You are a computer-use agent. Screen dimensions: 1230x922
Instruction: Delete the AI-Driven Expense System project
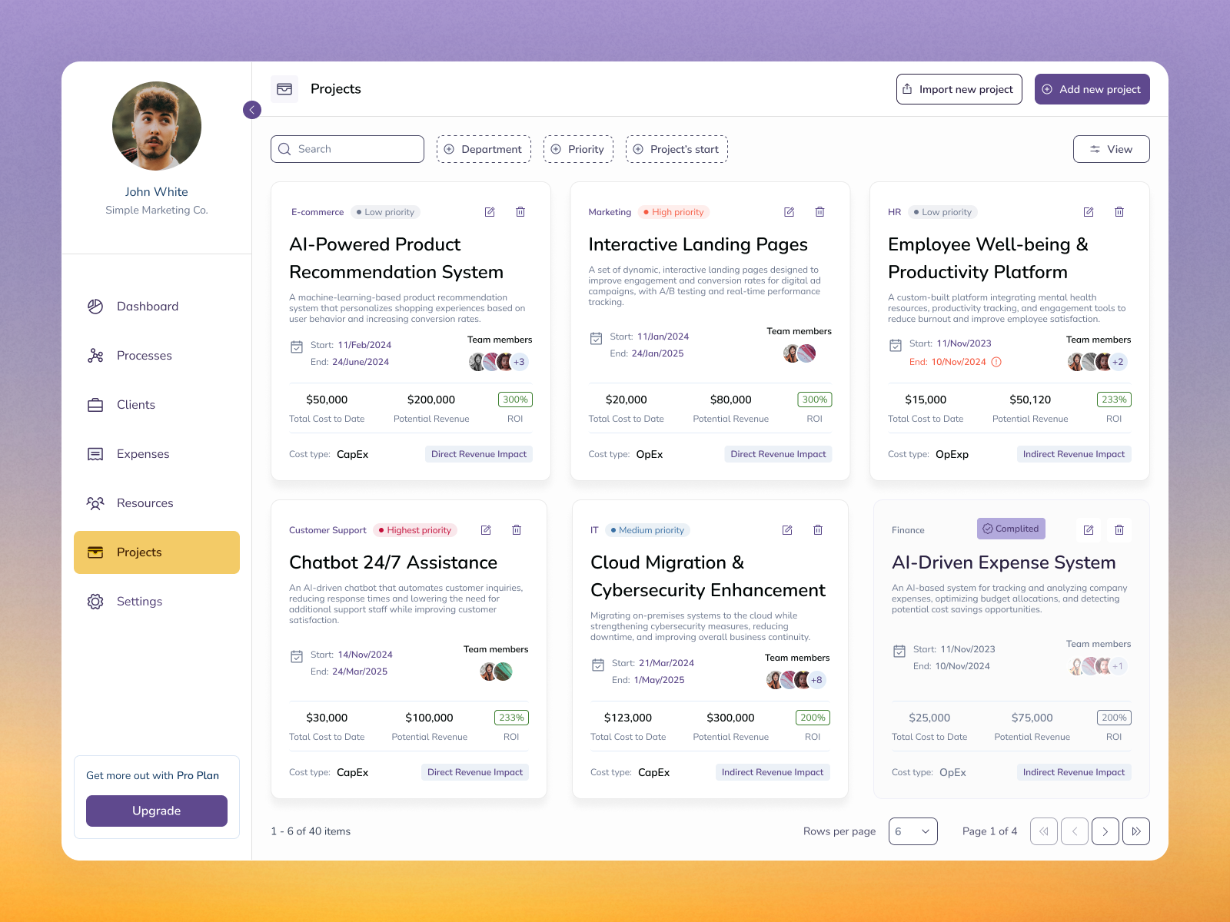[x=1119, y=530]
